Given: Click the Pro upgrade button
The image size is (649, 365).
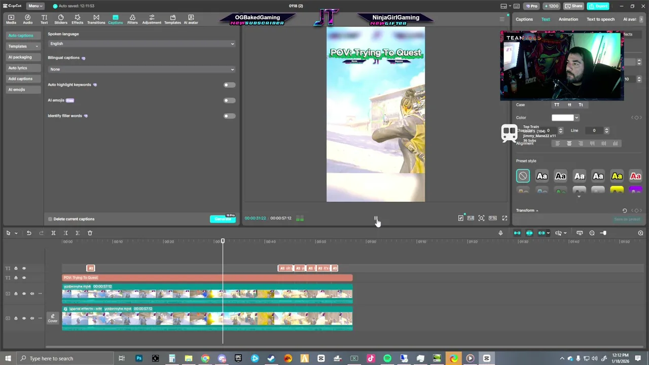Looking at the screenshot, I should [531, 6].
